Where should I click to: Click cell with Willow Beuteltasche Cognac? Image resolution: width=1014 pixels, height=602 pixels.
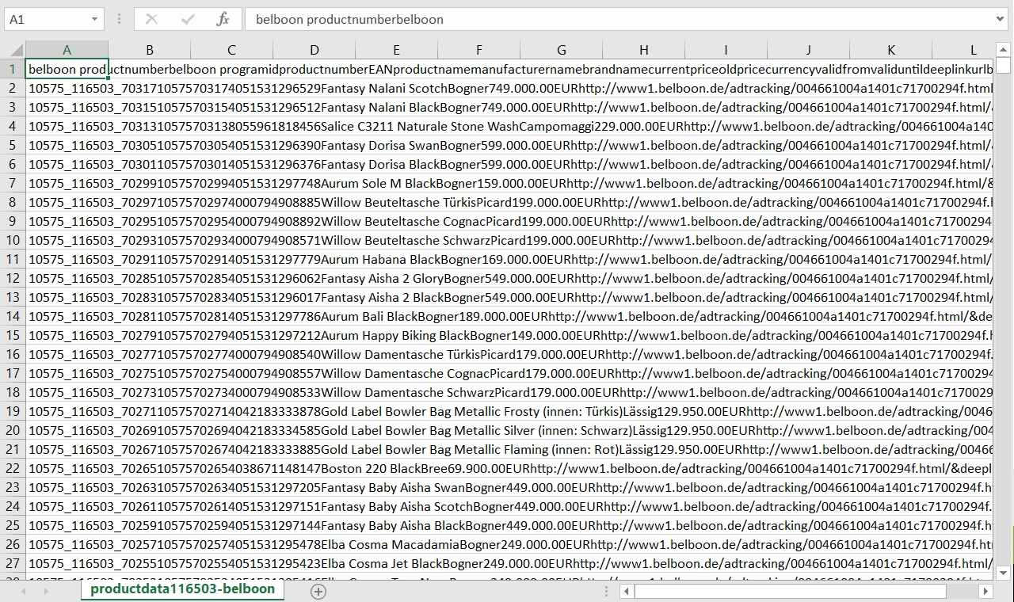67,221
